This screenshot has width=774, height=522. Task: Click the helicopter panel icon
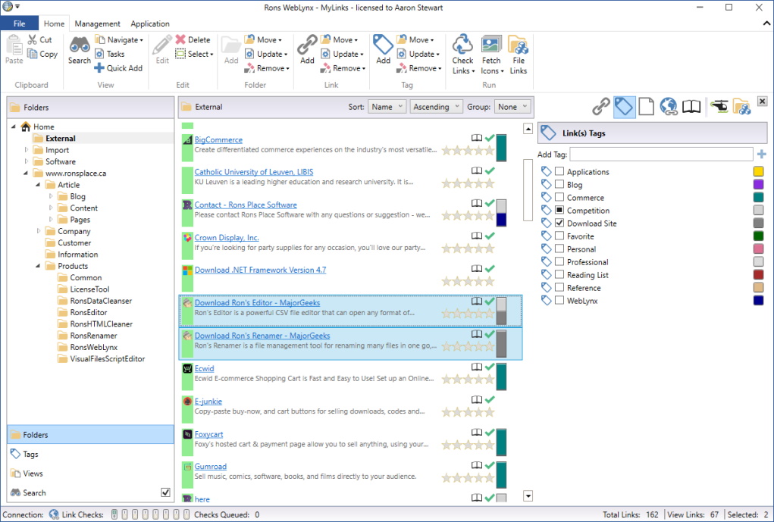tap(719, 106)
